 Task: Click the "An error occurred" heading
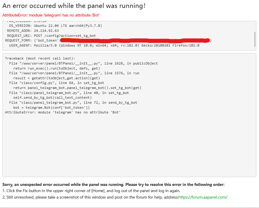(74, 6)
